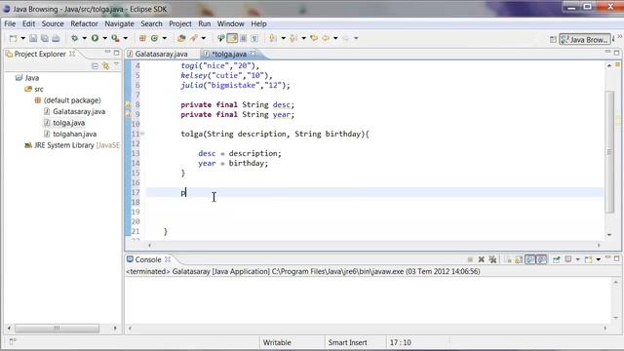Click the Save All toolbar icon

coord(45,38)
